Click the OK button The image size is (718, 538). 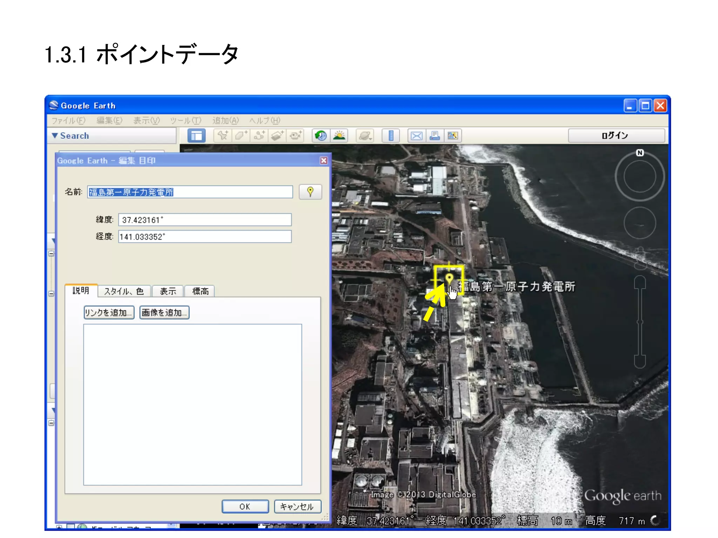click(x=245, y=506)
